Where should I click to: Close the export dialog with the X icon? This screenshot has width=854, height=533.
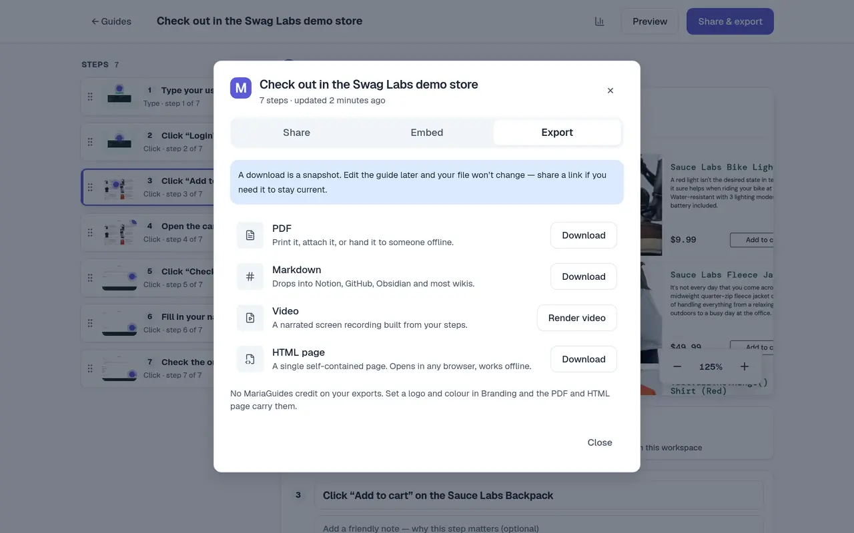pyautogui.click(x=610, y=91)
